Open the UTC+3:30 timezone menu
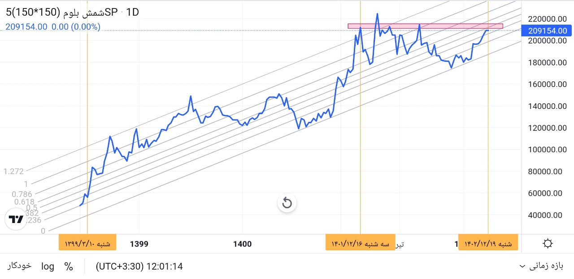 click(139, 266)
